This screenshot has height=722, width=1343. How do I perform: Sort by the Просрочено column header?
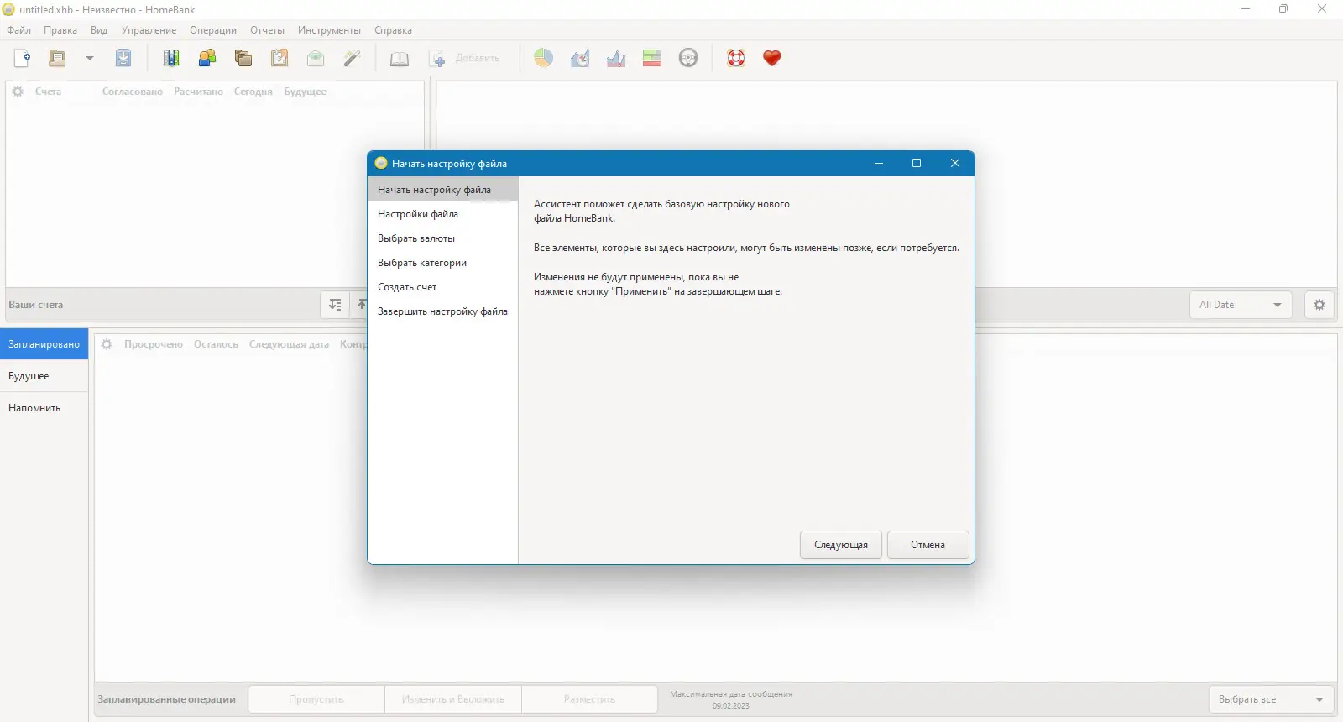pos(154,344)
